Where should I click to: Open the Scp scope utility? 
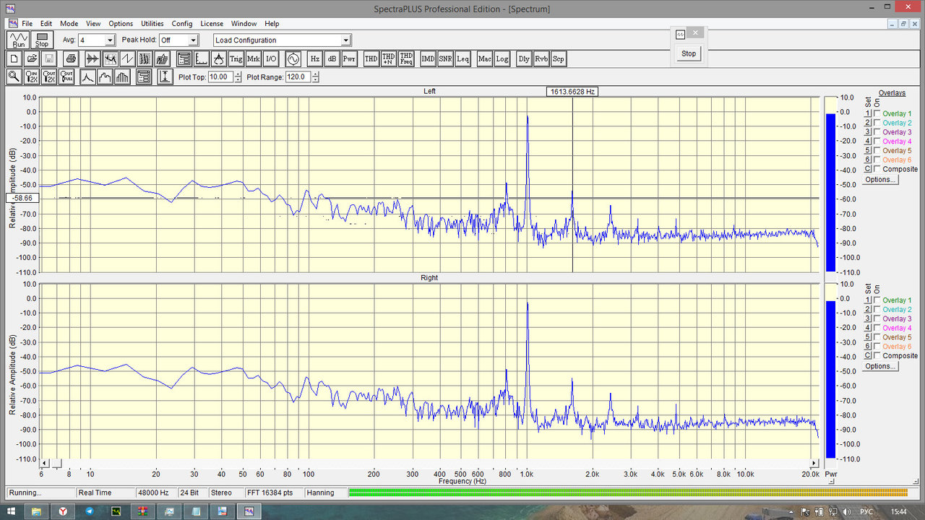point(559,58)
